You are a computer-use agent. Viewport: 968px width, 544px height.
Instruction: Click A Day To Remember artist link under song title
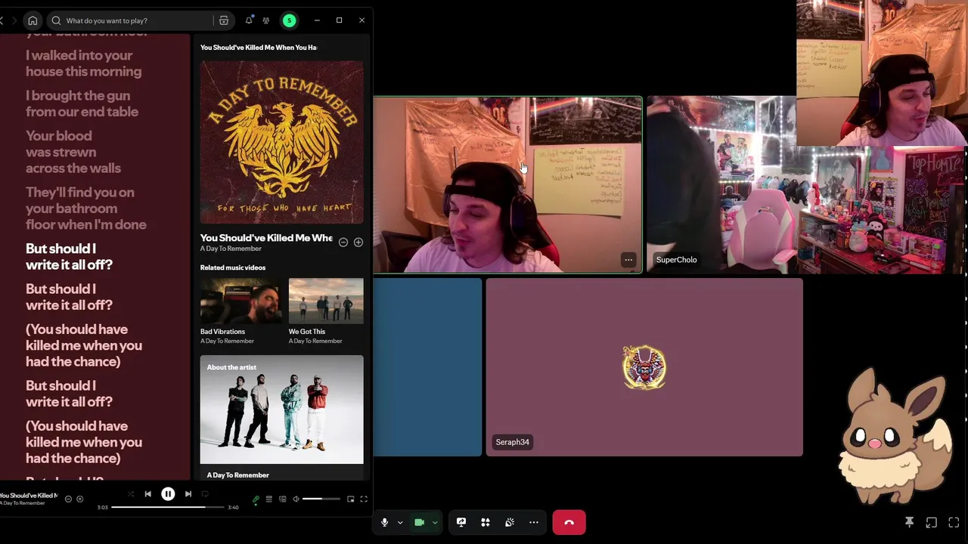point(231,249)
